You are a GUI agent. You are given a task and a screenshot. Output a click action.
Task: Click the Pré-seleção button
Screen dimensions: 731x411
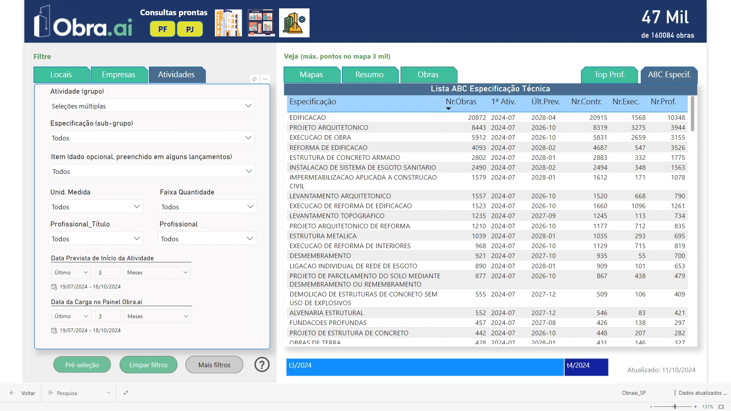tap(82, 365)
